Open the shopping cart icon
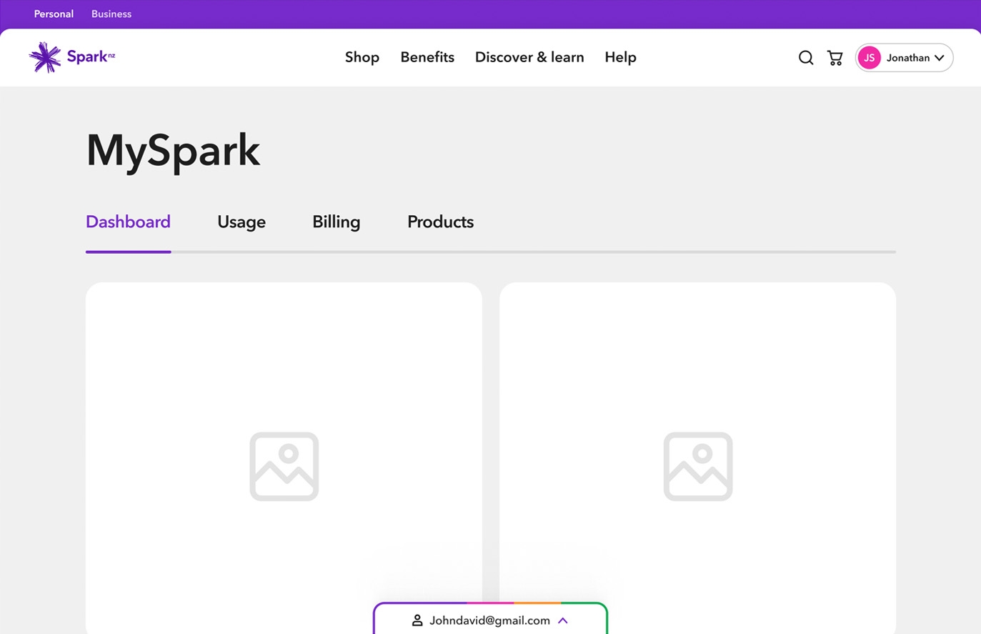Image resolution: width=981 pixels, height=634 pixels. pyautogui.click(x=835, y=58)
